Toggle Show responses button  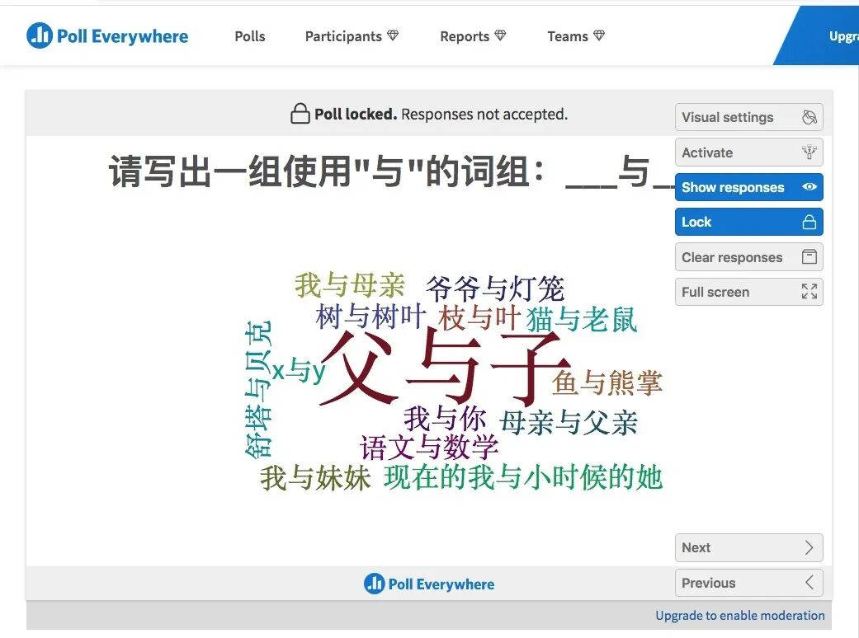pyautogui.click(x=749, y=187)
